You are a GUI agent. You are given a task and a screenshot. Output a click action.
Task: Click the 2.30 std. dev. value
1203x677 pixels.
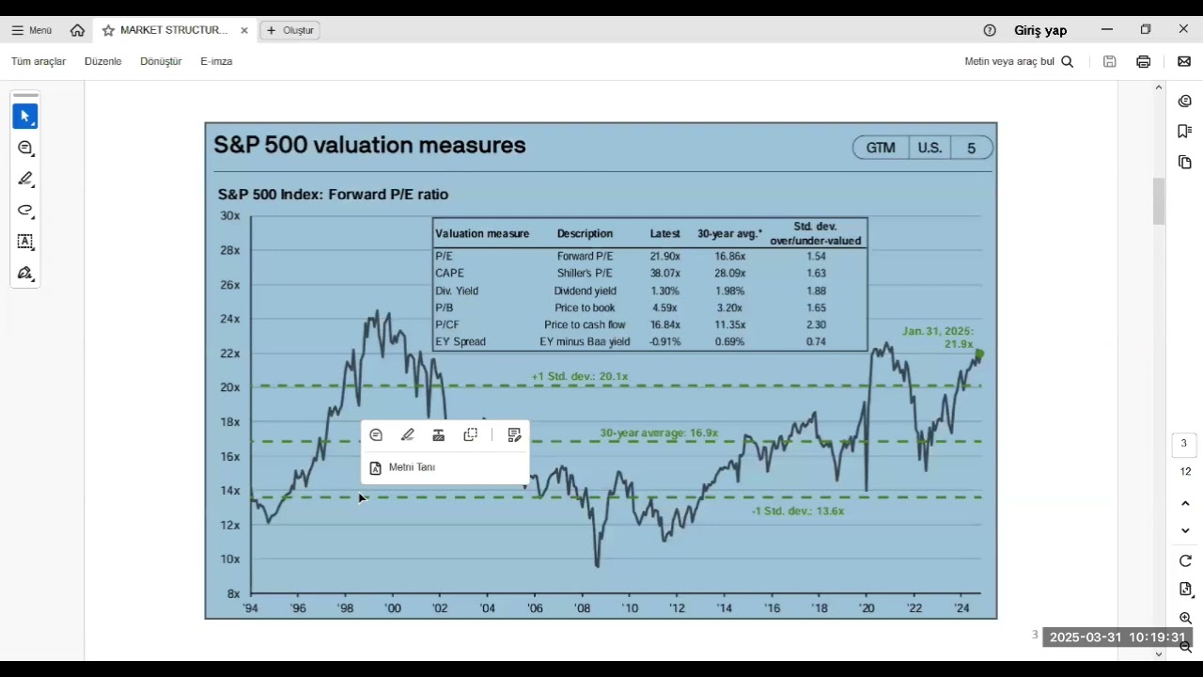[x=816, y=325]
